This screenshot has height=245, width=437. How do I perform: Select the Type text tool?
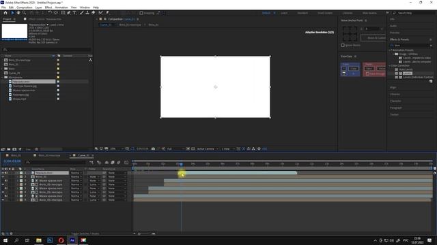pyautogui.click(x=74, y=13)
